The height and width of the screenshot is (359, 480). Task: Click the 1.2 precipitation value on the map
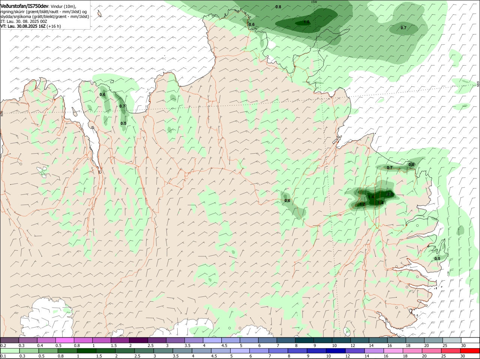[362, 205]
